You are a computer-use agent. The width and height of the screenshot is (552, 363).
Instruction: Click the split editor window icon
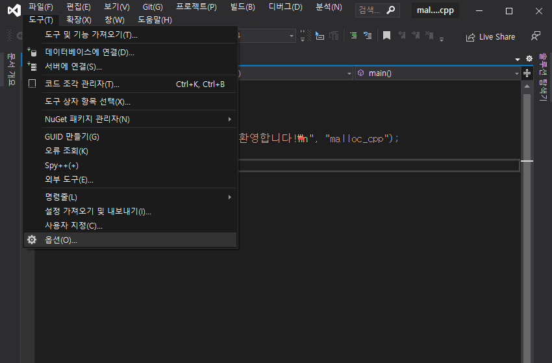coord(527,73)
